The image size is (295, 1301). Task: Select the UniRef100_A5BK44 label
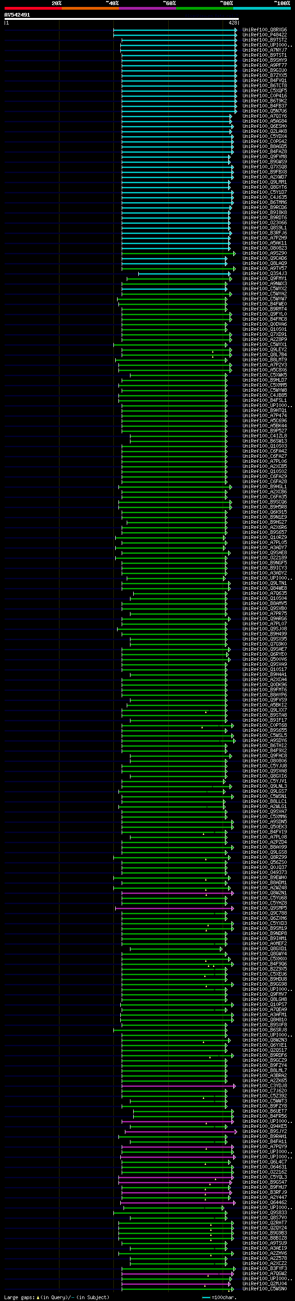[x=264, y=426]
